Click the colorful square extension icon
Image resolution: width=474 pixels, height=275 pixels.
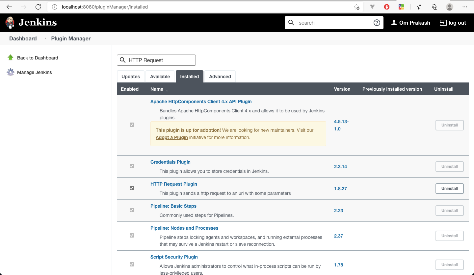coord(401,7)
